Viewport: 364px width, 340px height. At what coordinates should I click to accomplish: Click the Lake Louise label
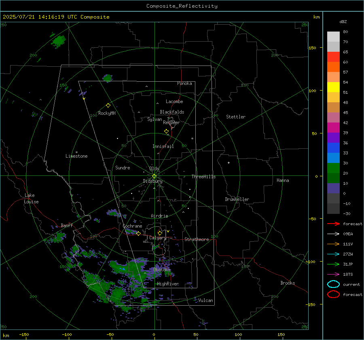(x=31, y=199)
